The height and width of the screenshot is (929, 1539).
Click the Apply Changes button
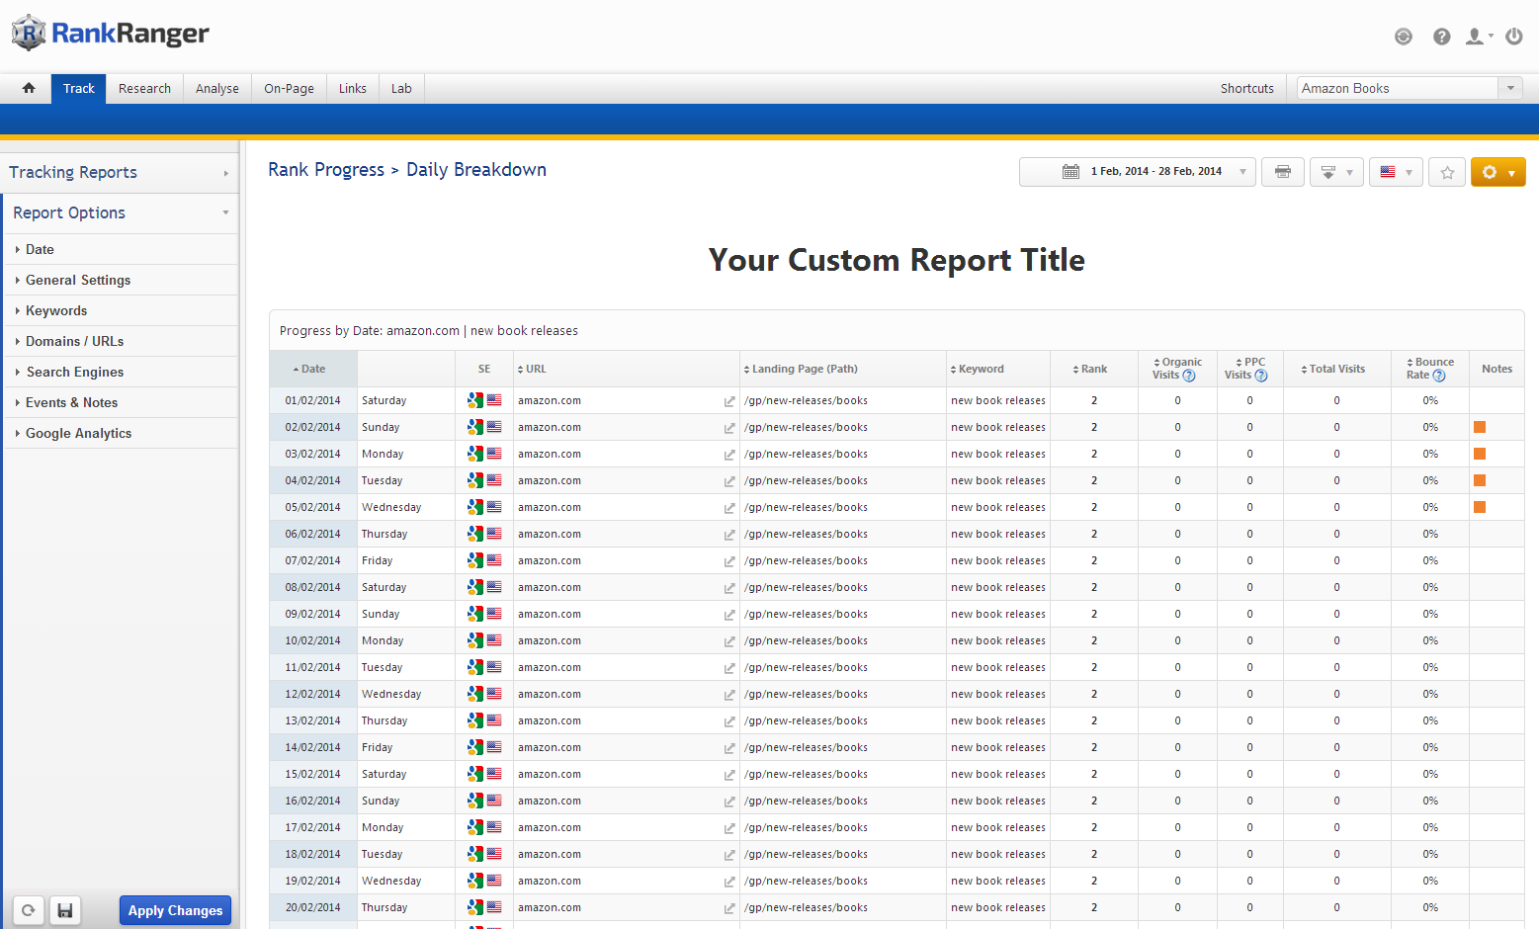pyautogui.click(x=175, y=910)
